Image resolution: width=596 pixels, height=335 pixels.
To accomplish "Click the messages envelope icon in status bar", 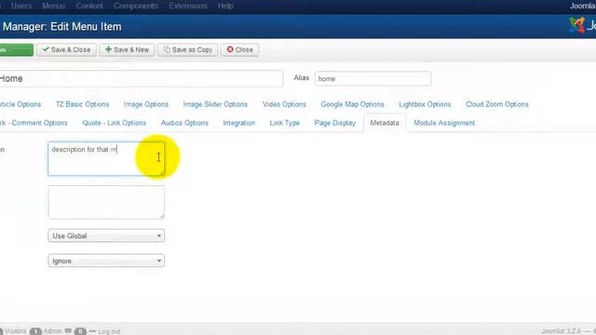I will coord(68,331).
